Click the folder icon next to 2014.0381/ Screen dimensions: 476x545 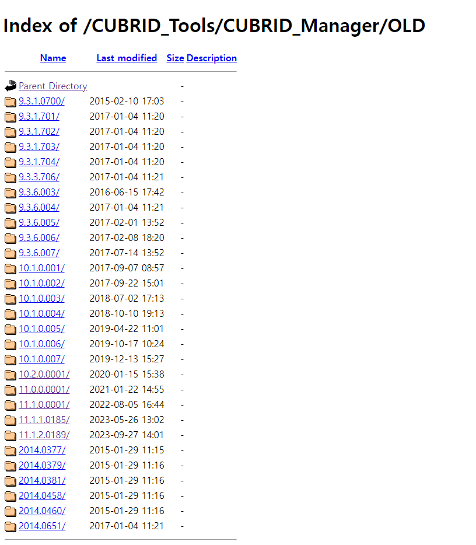coord(10,481)
